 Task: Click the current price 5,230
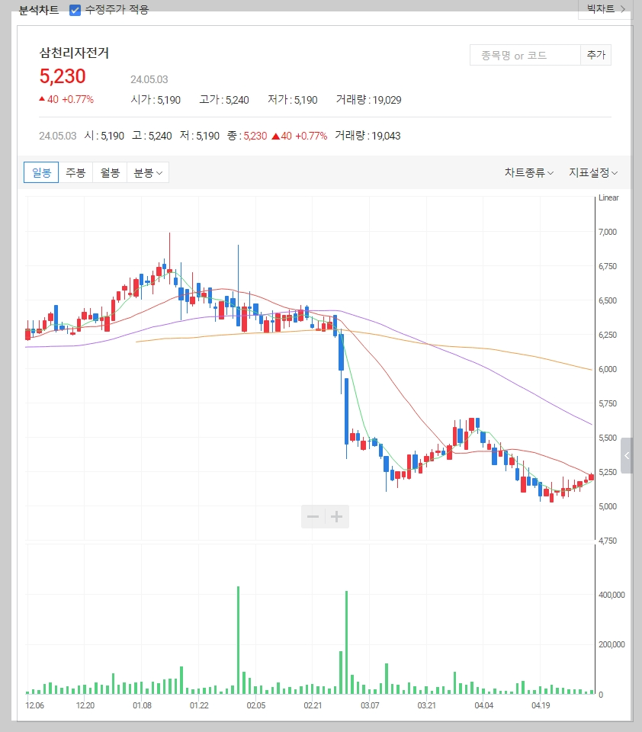pyautogui.click(x=63, y=76)
